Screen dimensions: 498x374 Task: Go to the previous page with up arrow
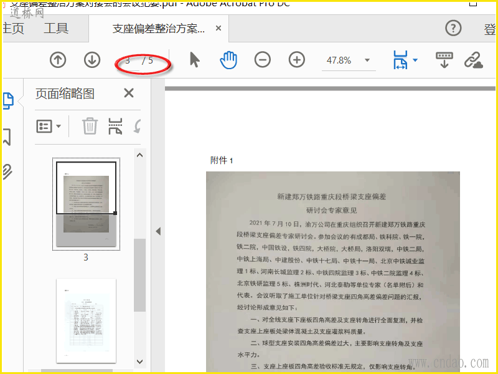(x=58, y=60)
